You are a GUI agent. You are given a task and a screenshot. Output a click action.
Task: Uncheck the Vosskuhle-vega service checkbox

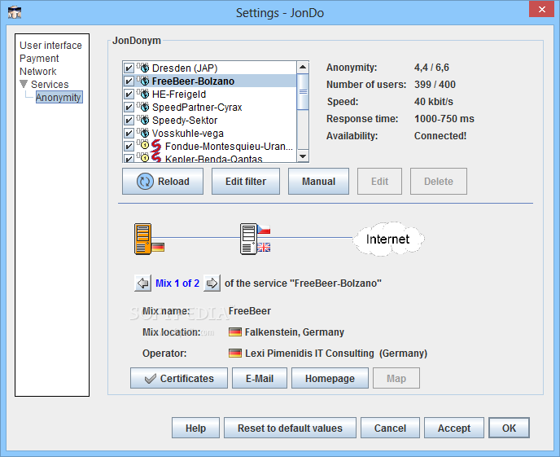pos(129,134)
